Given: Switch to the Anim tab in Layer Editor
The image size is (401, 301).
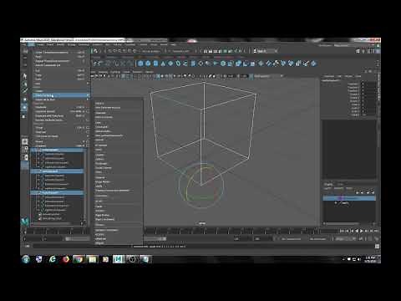Looking at the screenshot, I should (340, 185).
